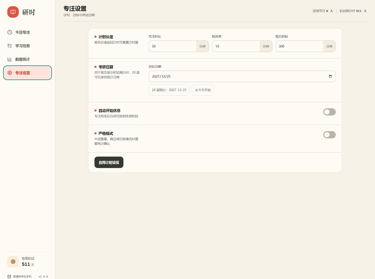Image resolution: width=375 pixels, height=279 pixels.
Task: Click the 考研日期 section title
Action: (x=106, y=67)
